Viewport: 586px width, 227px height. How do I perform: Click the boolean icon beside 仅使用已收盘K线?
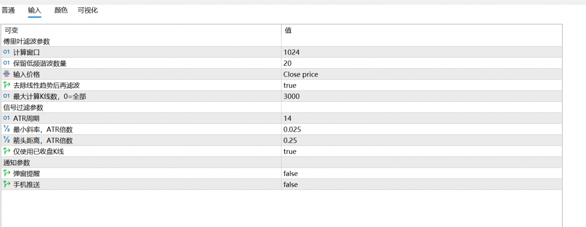pos(6,151)
